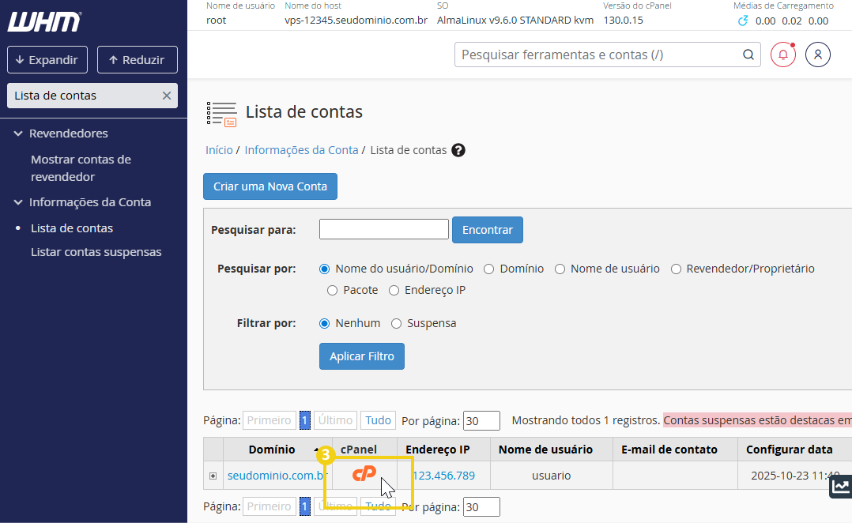
Task: Collapse the Revendedores section
Action: click(18, 134)
